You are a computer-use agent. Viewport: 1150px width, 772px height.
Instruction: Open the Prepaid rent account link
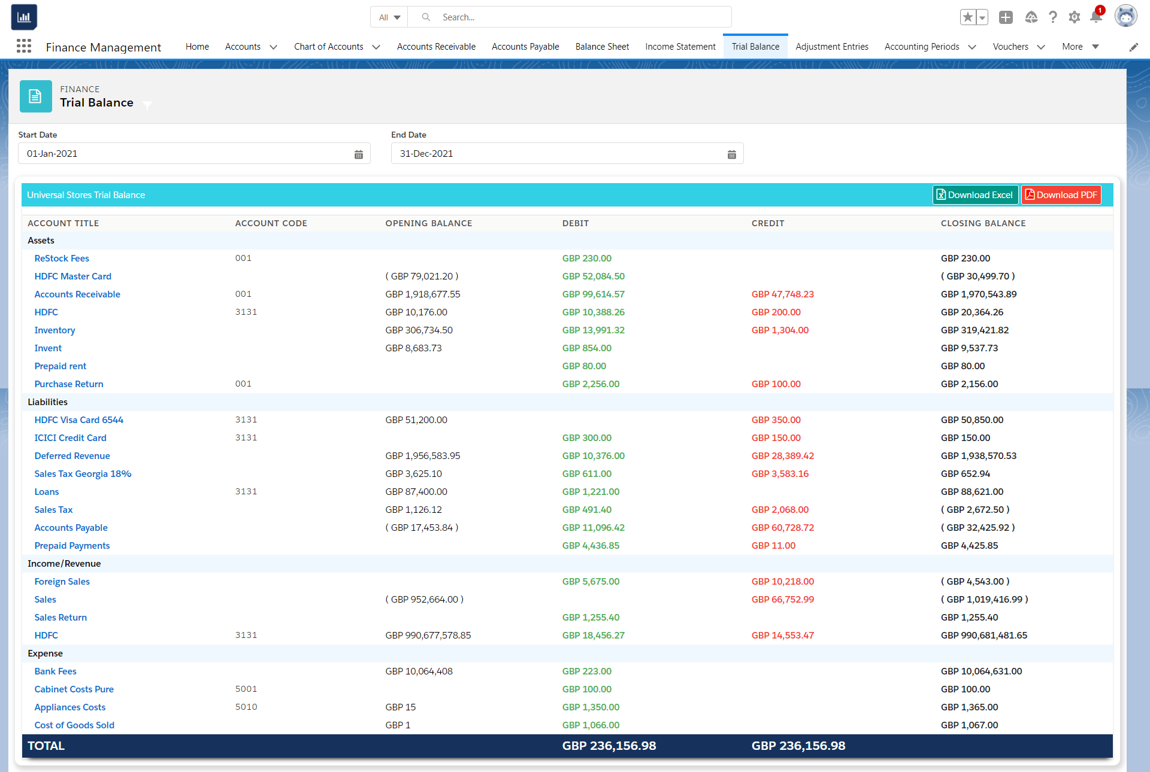coord(60,366)
